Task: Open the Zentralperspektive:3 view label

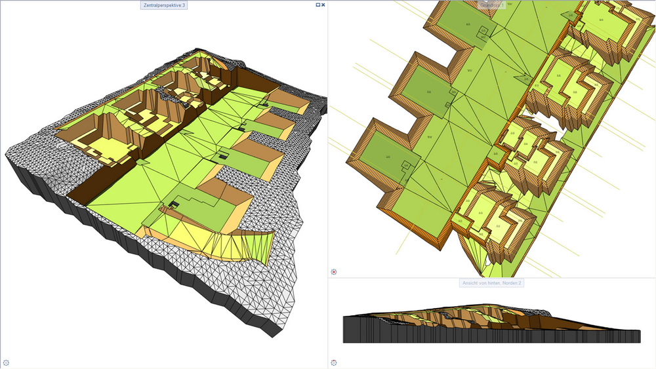Action: coord(164,5)
